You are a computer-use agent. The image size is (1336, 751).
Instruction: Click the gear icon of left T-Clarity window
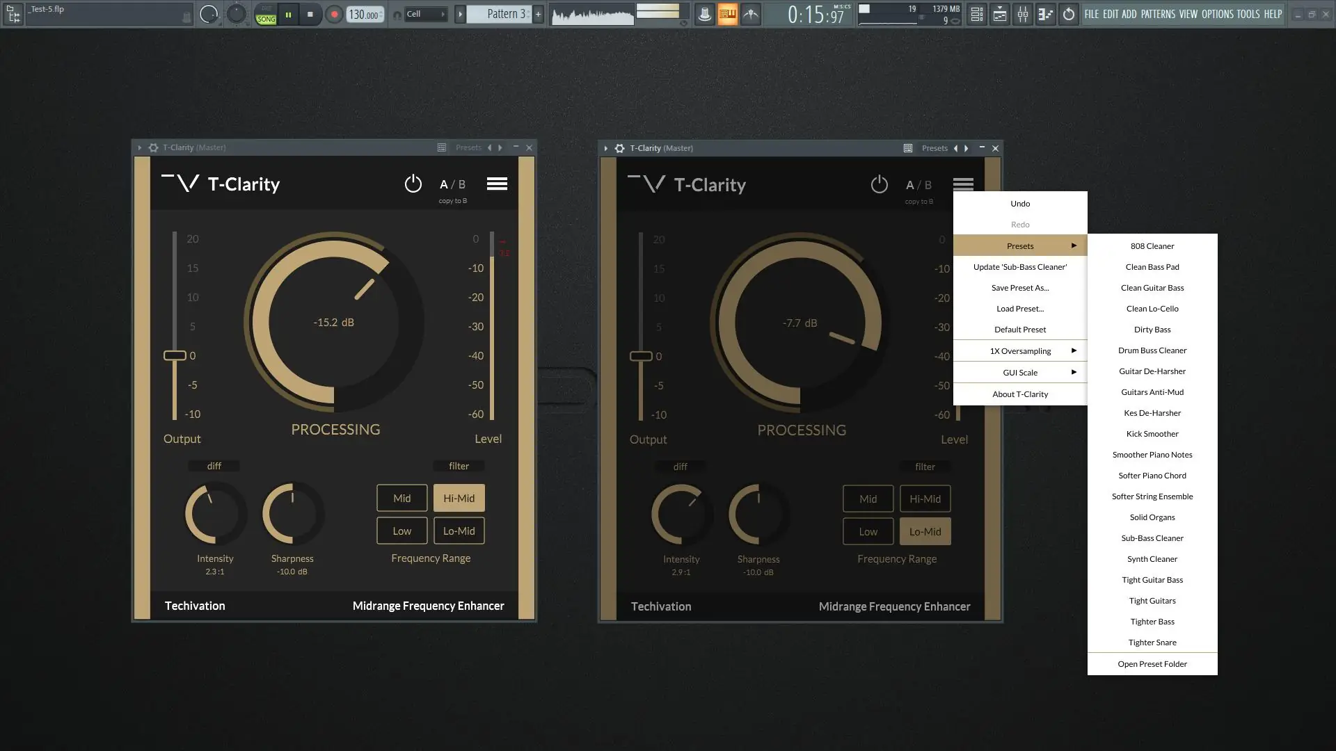pyautogui.click(x=153, y=147)
